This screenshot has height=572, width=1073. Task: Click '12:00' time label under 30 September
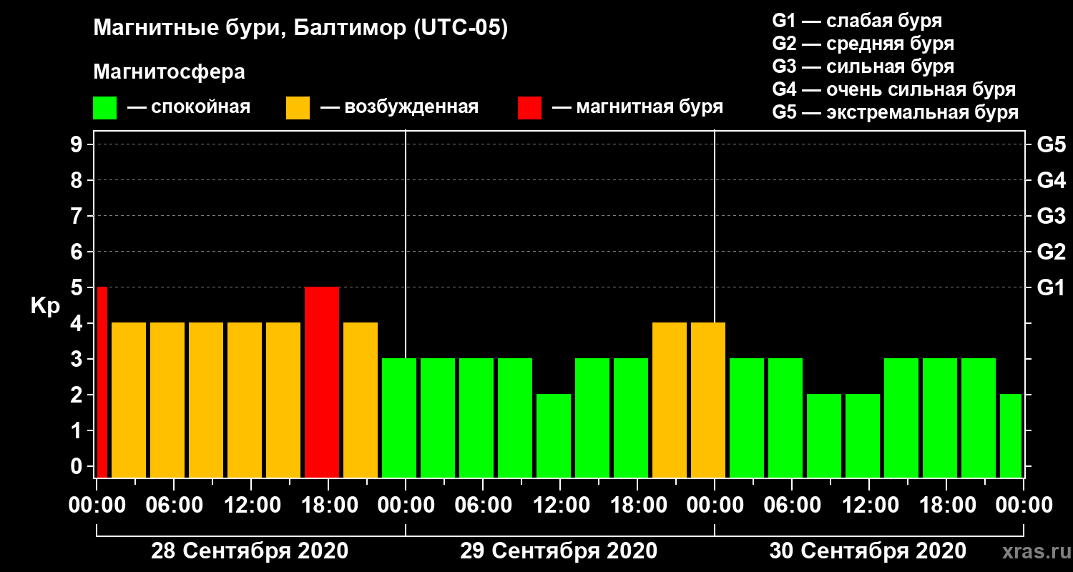(869, 505)
